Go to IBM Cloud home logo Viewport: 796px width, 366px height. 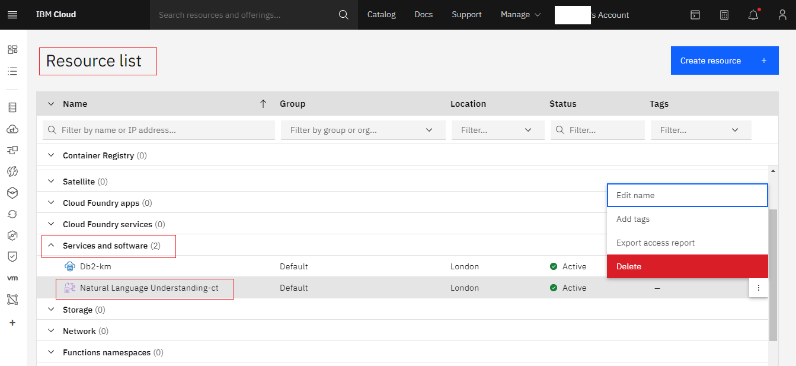pyautogui.click(x=56, y=15)
